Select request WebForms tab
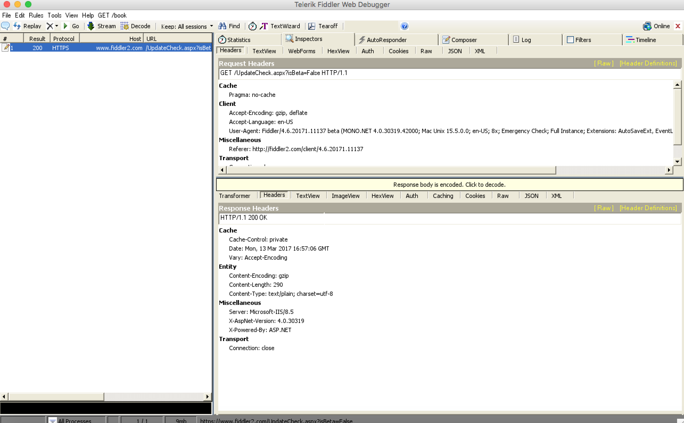 [302, 51]
